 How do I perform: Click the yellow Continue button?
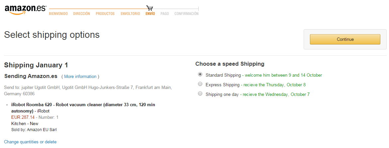coord(345,39)
